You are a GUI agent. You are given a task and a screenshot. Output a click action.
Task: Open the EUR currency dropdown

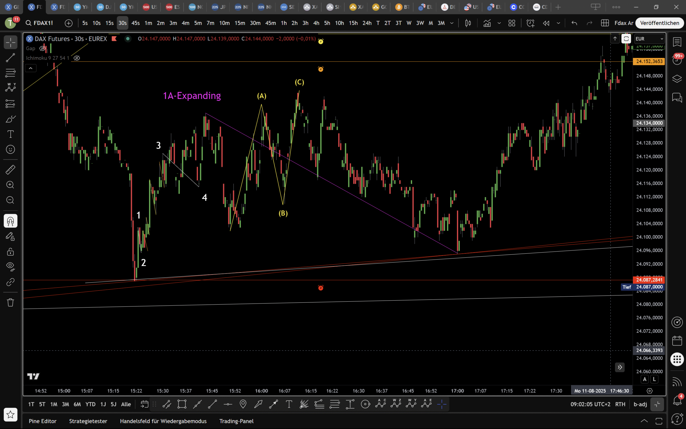pyautogui.click(x=649, y=39)
